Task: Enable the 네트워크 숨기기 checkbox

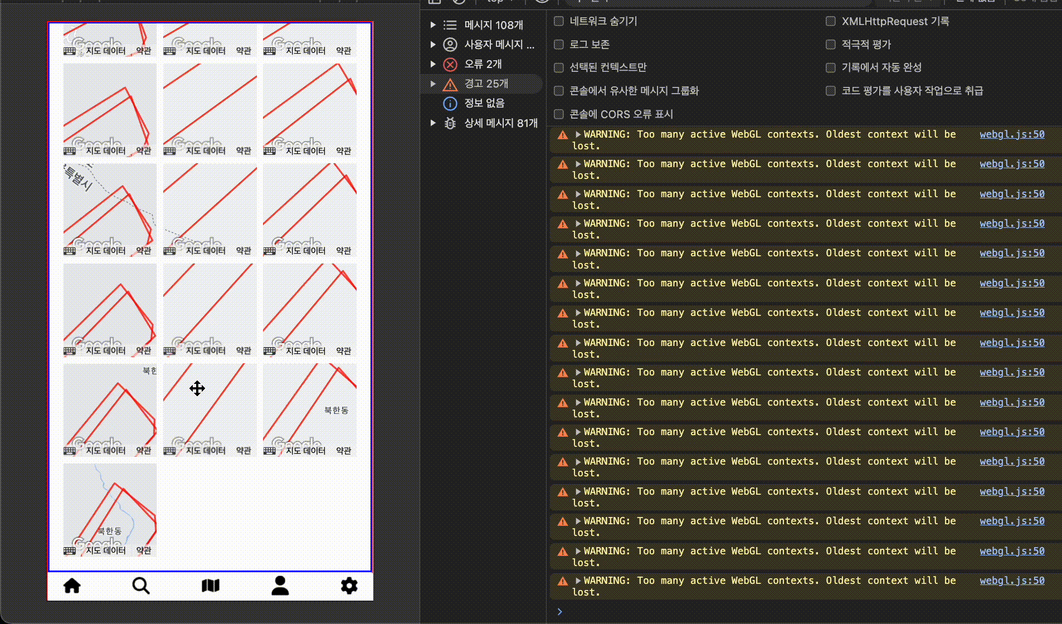Action: click(558, 21)
